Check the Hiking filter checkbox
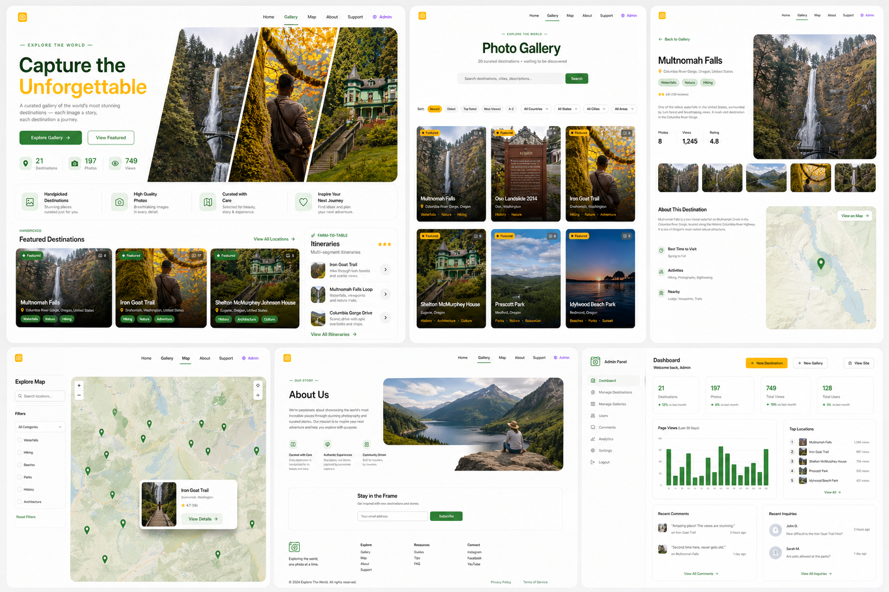 tap(20, 453)
